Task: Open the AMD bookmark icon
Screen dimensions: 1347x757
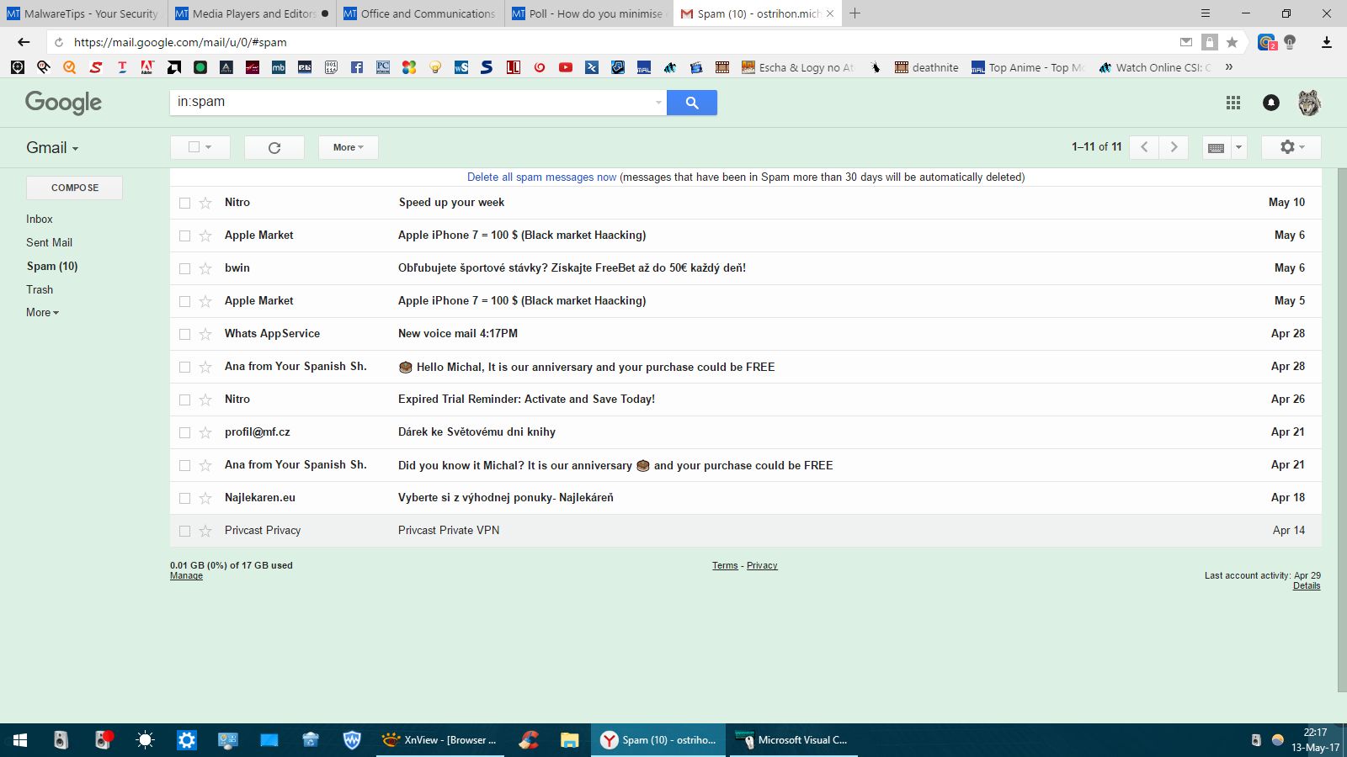Action: (174, 67)
